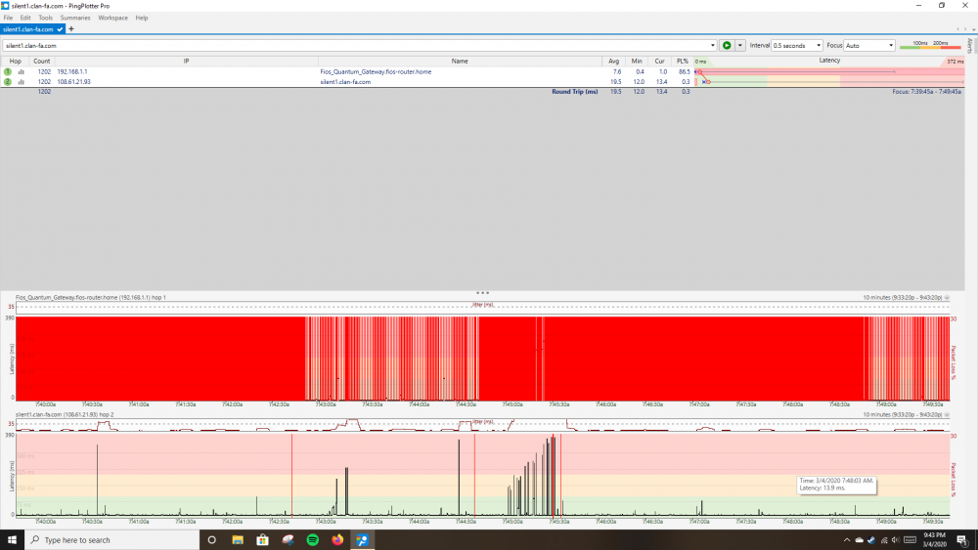Click the three-dot splitter handle above timeline graphs

(482, 293)
